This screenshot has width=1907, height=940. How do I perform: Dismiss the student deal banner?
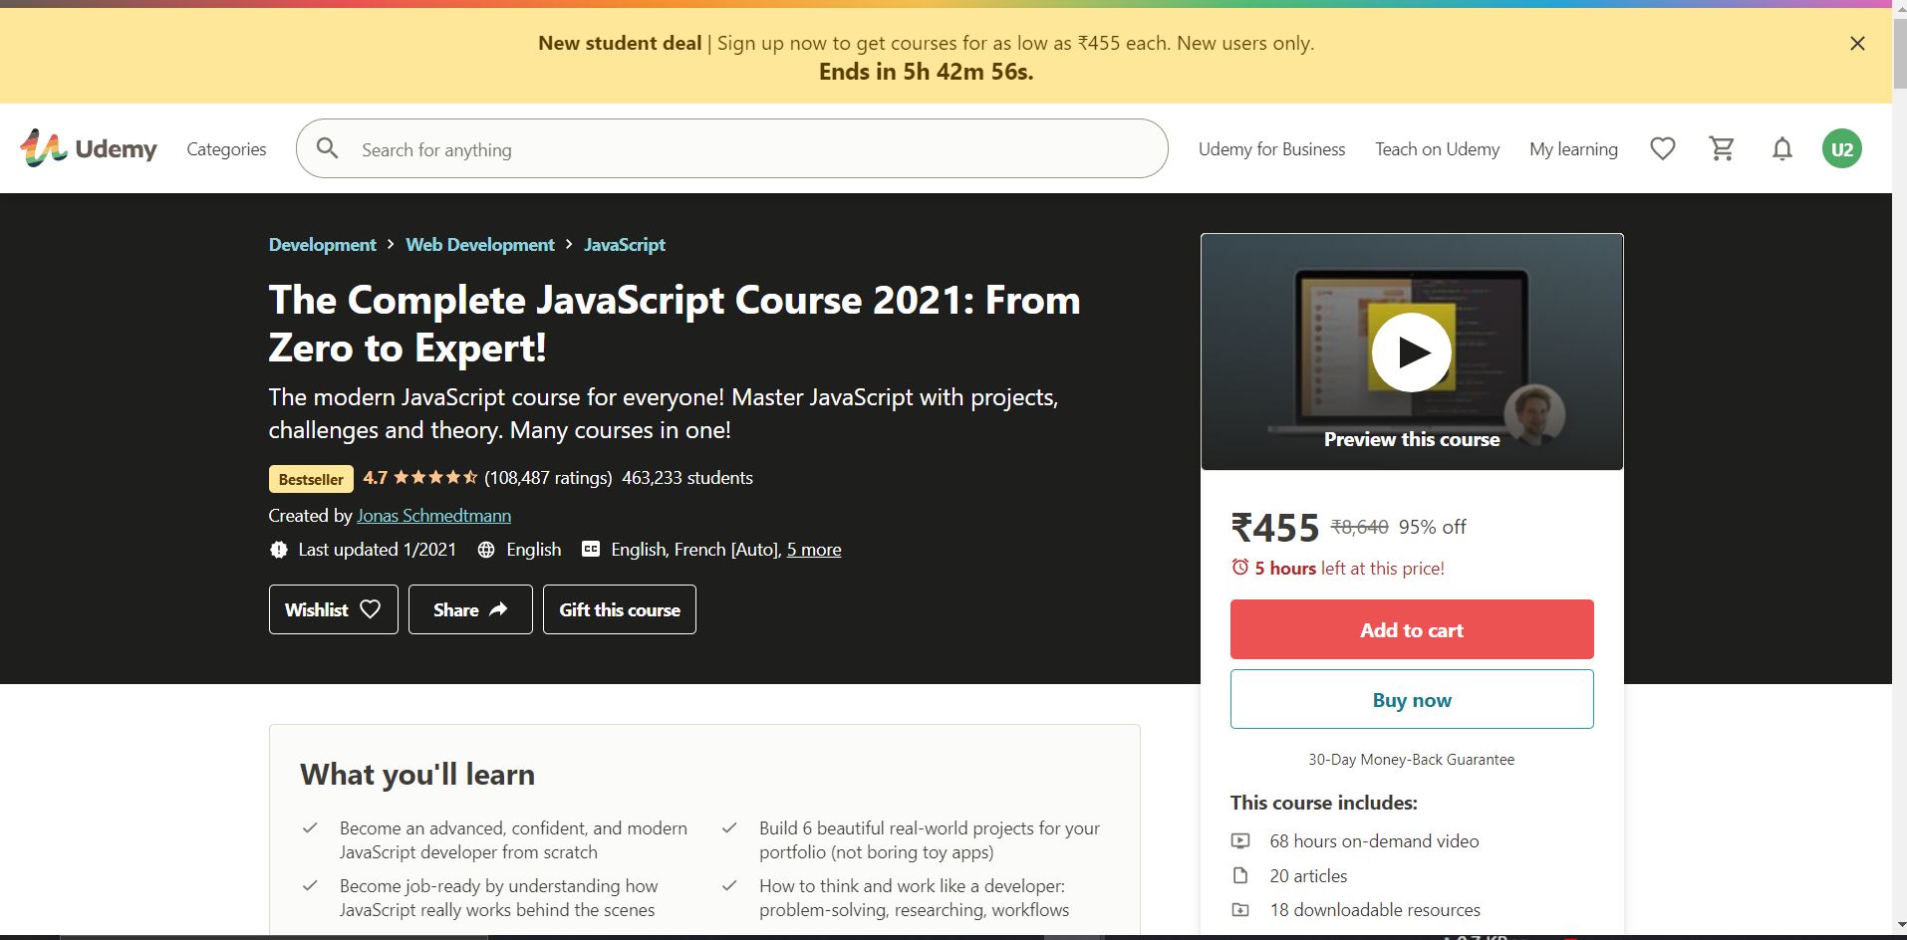click(1857, 44)
